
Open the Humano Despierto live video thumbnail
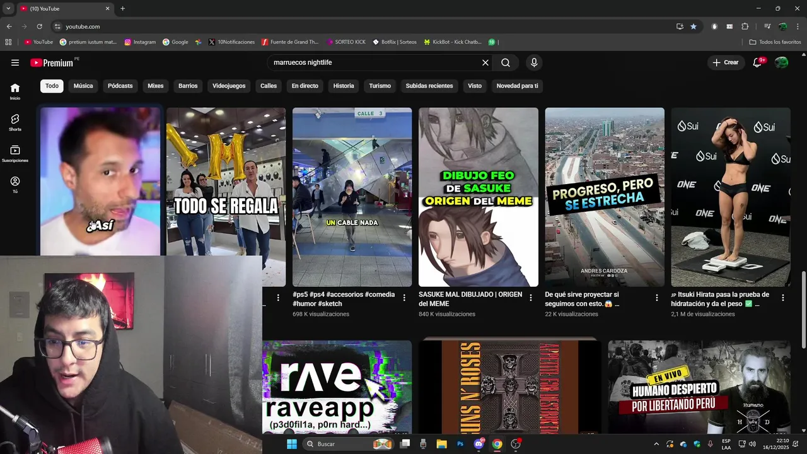tap(699, 387)
